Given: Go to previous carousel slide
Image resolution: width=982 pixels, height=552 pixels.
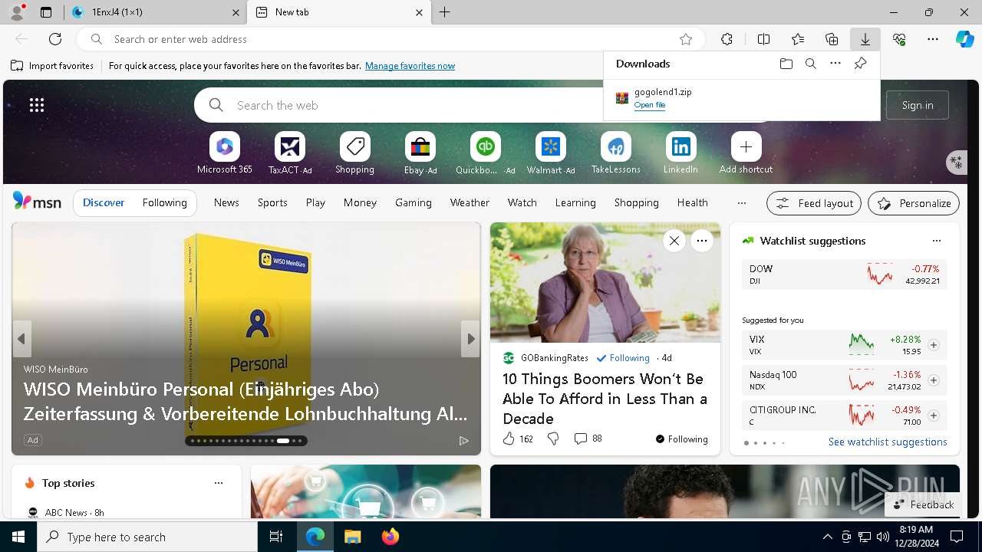Looking at the screenshot, I should 21,339.
